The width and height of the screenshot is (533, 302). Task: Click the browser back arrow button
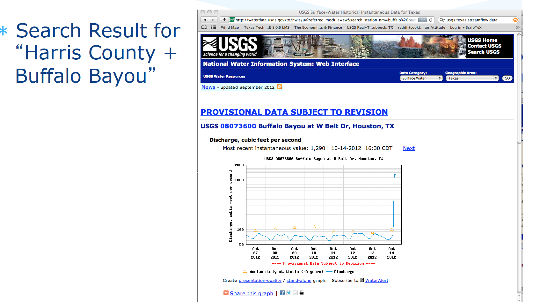[205, 20]
